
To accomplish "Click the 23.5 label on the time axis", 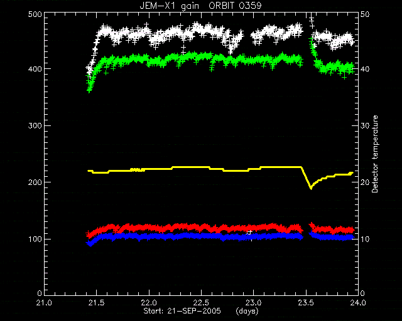I will (x=306, y=303).
